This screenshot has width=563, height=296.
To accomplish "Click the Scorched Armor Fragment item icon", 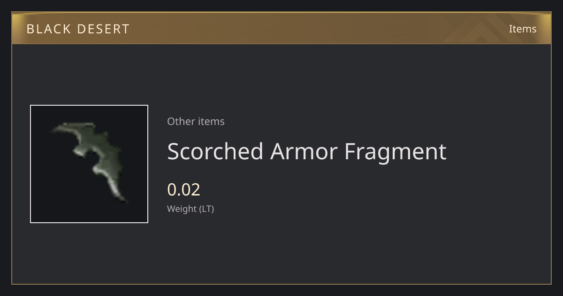I will (89, 164).
